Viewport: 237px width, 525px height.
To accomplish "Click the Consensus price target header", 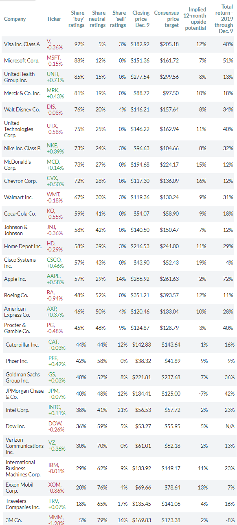I will pyautogui.click(x=167, y=19).
